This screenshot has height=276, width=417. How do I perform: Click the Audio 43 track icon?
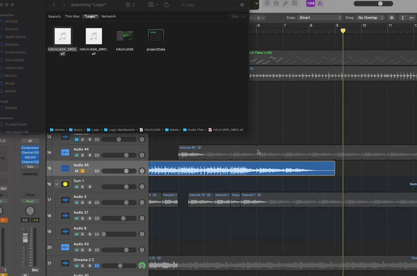point(65,247)
